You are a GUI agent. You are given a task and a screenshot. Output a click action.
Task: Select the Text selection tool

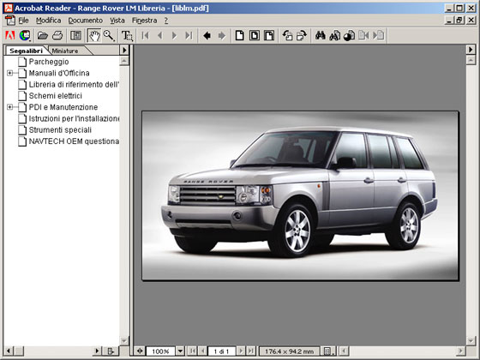tap(127, 35)
